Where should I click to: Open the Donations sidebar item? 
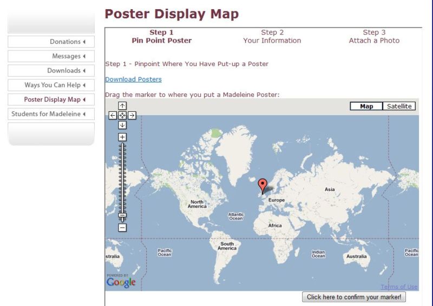point(51,42)
